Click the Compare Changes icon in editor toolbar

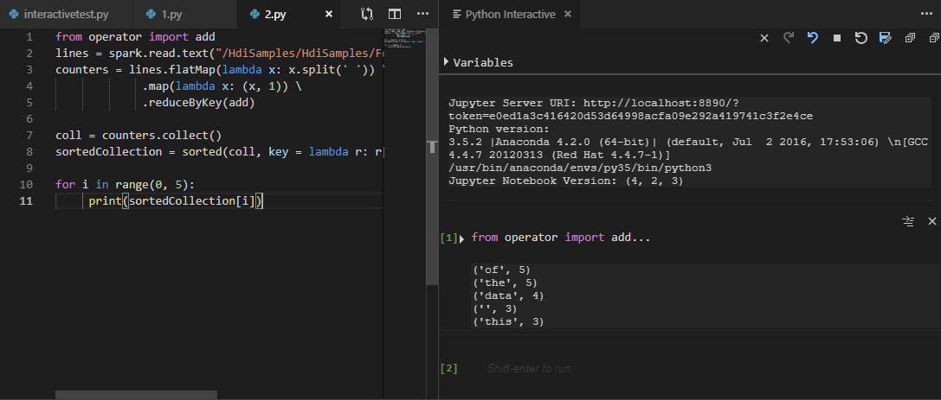pyautogui.click(x=367, y=14)
